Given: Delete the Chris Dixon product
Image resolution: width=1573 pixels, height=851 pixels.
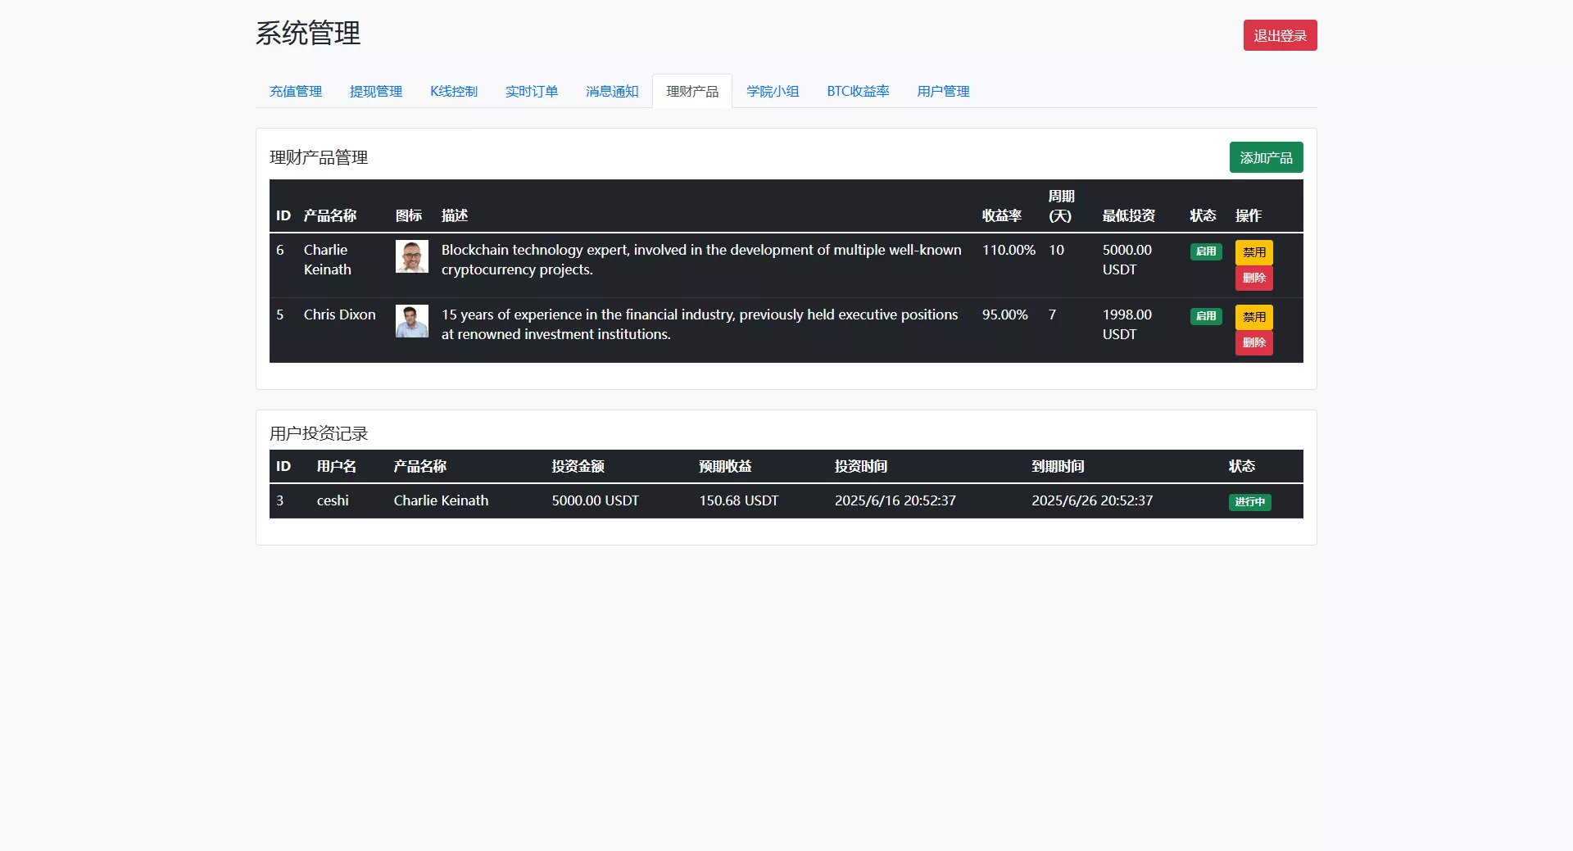Looking at the screenshot, I should [x=1253, y=342].
